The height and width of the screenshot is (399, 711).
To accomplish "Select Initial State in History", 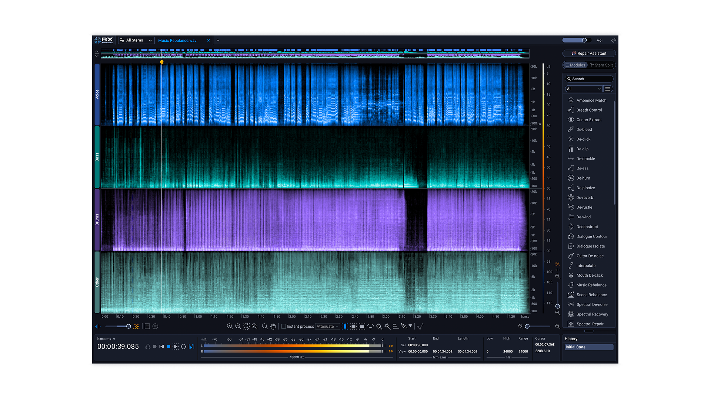I will click(588, 347).
